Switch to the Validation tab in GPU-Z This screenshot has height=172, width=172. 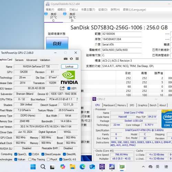click(x=45, y=60)
